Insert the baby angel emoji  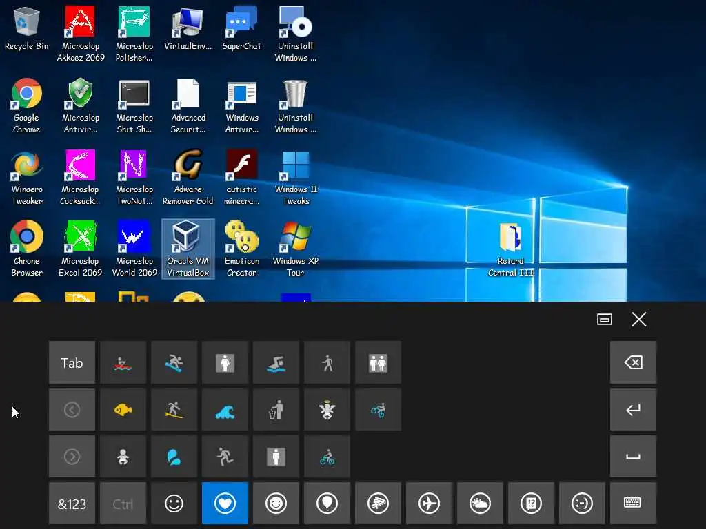click(327, 410)
